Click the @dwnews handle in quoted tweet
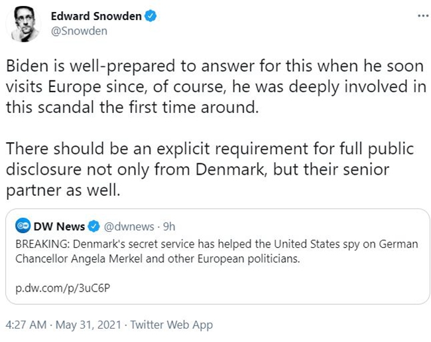 click(127, 226)
